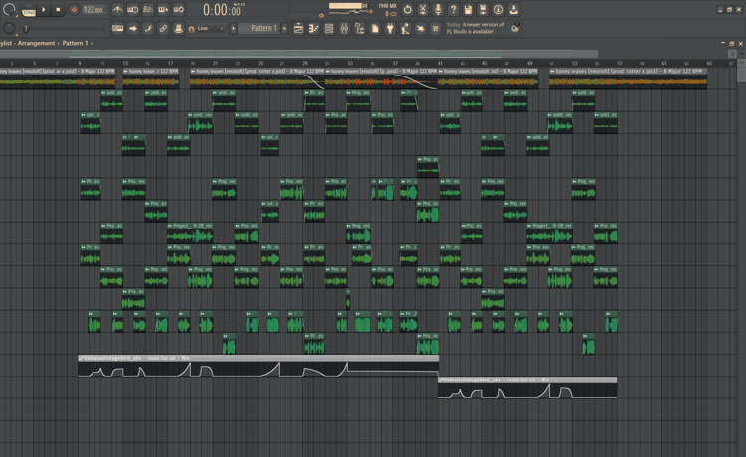Click the newer version available news message
Image resolution: width=746 pixels, height=457 pixels.
pos(475,28)
